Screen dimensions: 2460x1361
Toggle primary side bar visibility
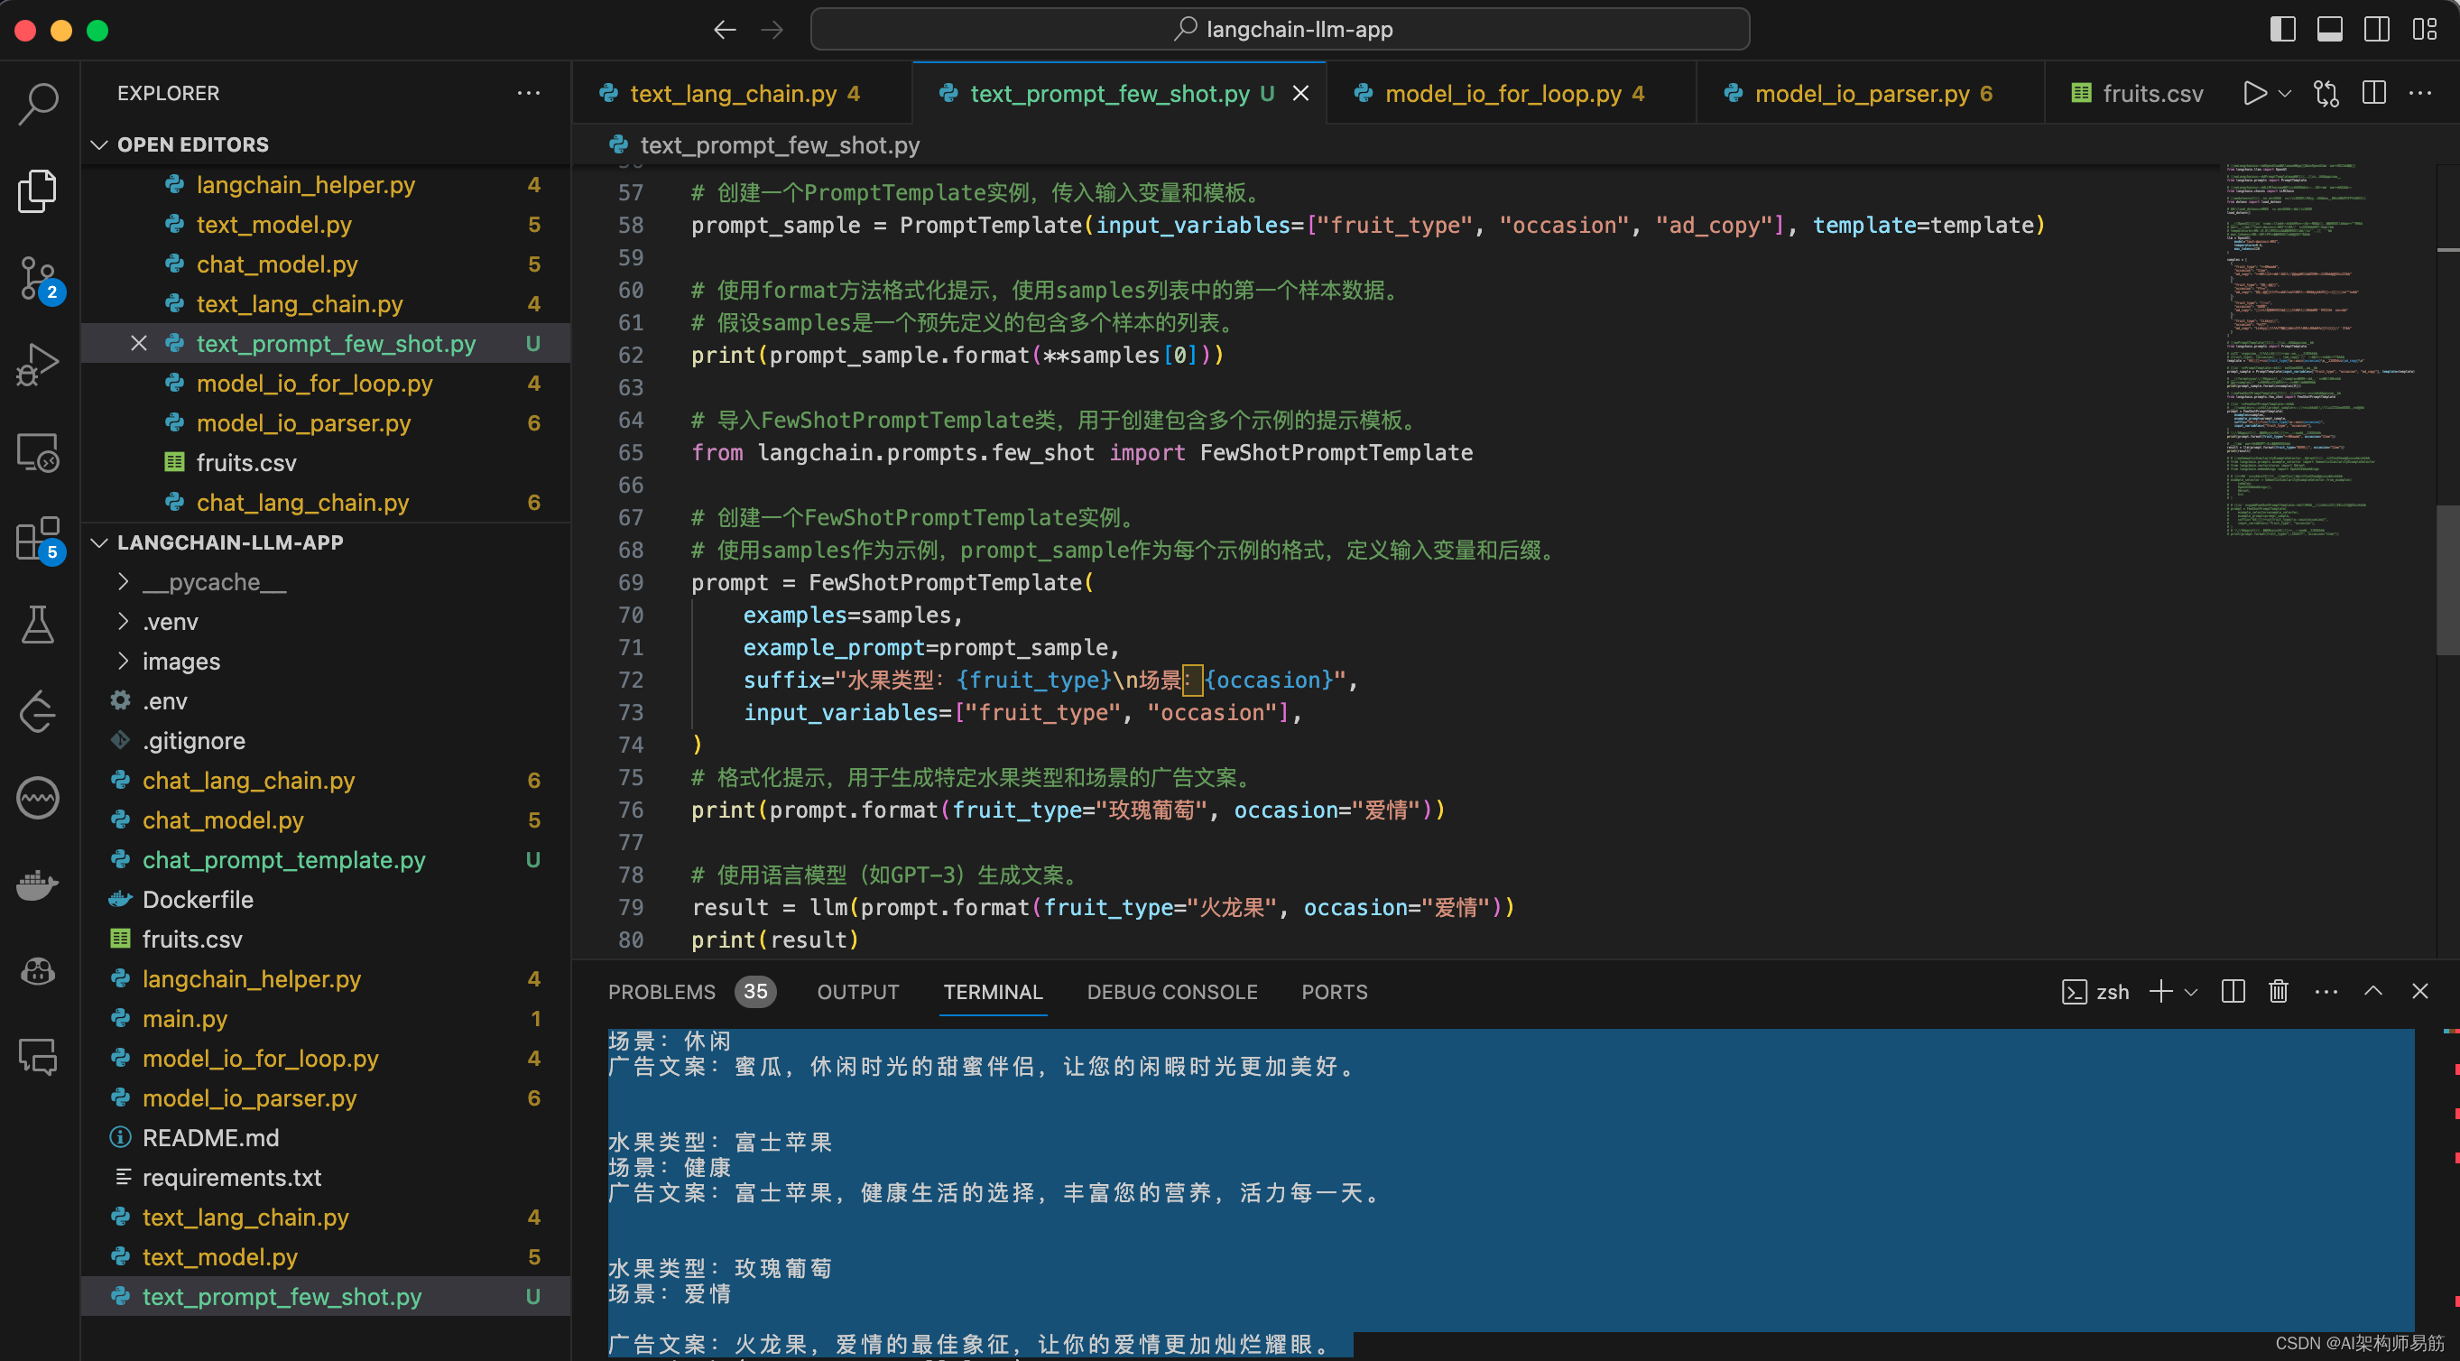(x=2282, y=29)
